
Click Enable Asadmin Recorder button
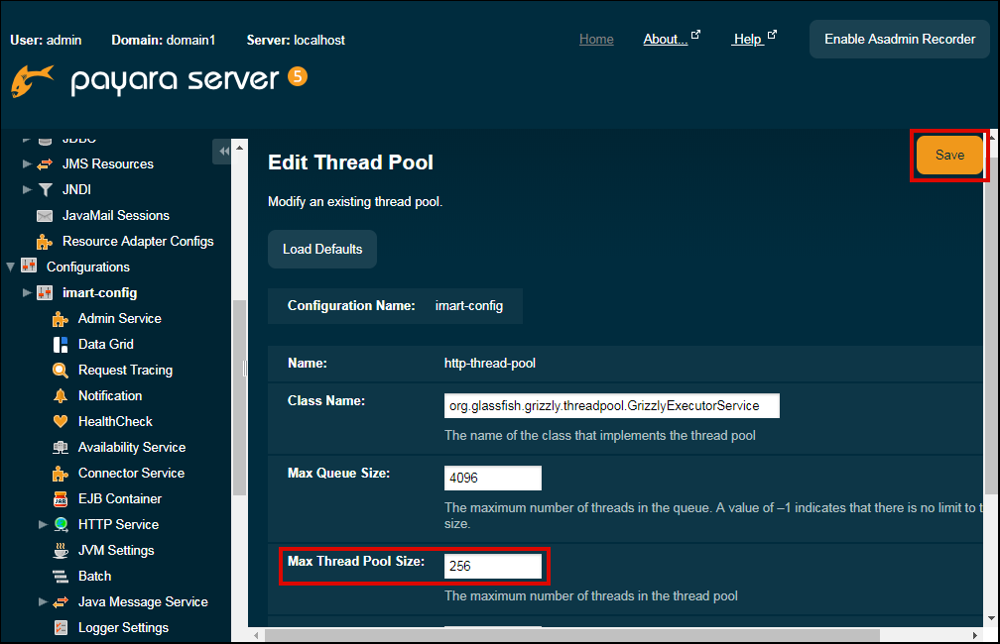coord(899,40)
